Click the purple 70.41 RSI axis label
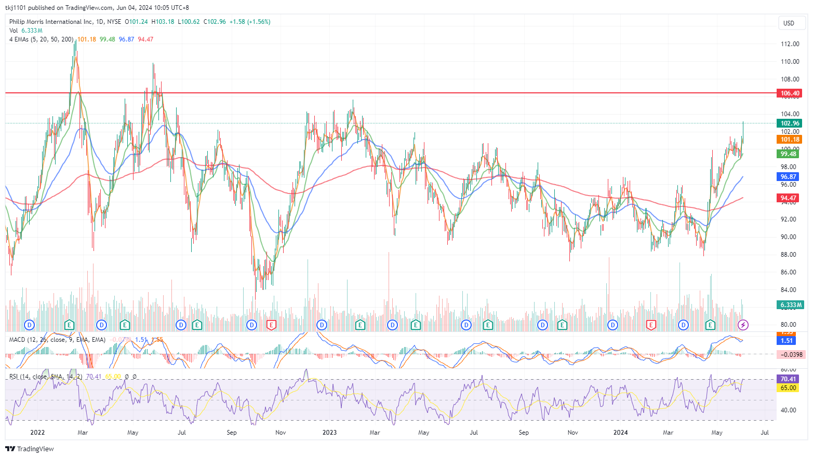The height and width of the screenshot is (458, 813). tap(788, 379)
